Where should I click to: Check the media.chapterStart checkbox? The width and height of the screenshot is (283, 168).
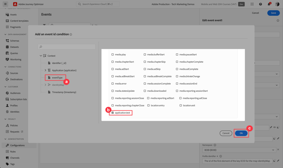[112, 62]
